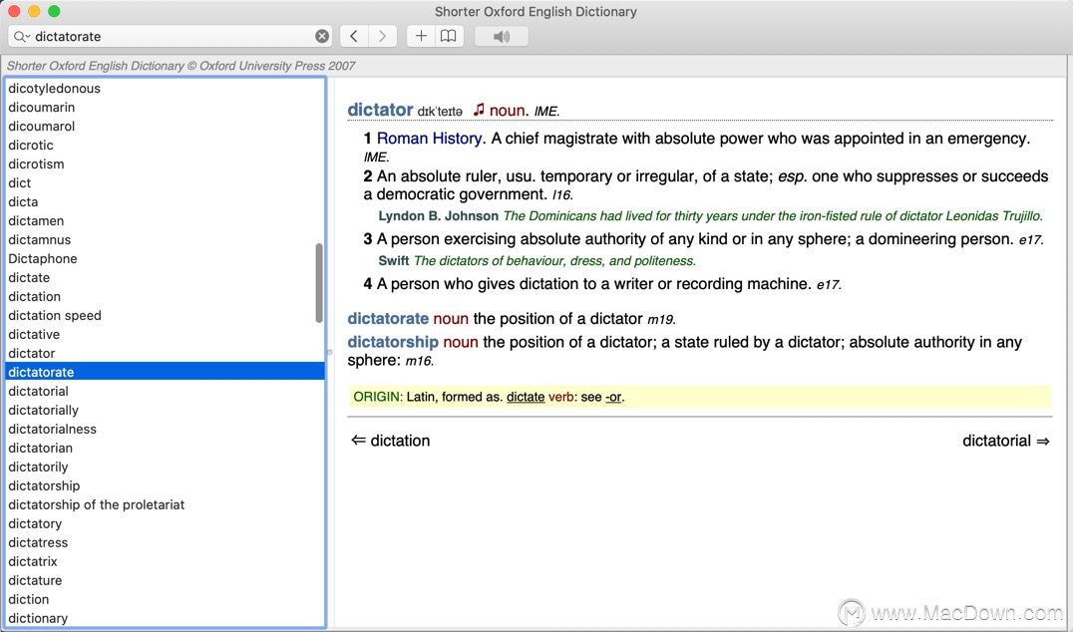Click the 'dictator' headword in the definition
1073x632 pixels.
point(380,110)
